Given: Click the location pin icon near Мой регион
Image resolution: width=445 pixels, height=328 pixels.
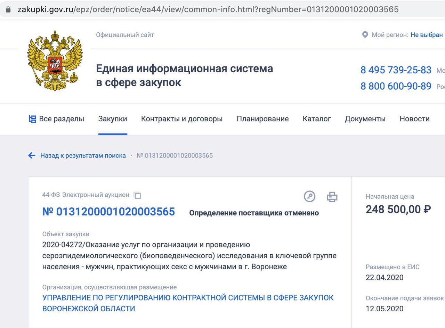Looking at the screenshot, I should 365,35.
